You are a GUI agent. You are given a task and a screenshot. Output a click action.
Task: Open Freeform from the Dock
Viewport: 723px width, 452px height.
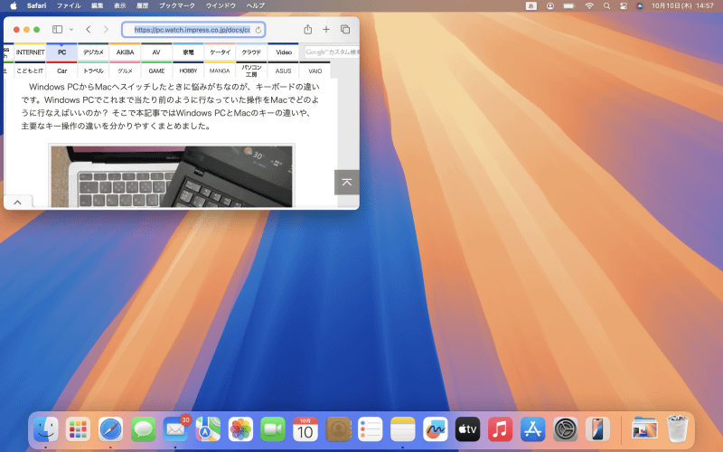(436, 429)
